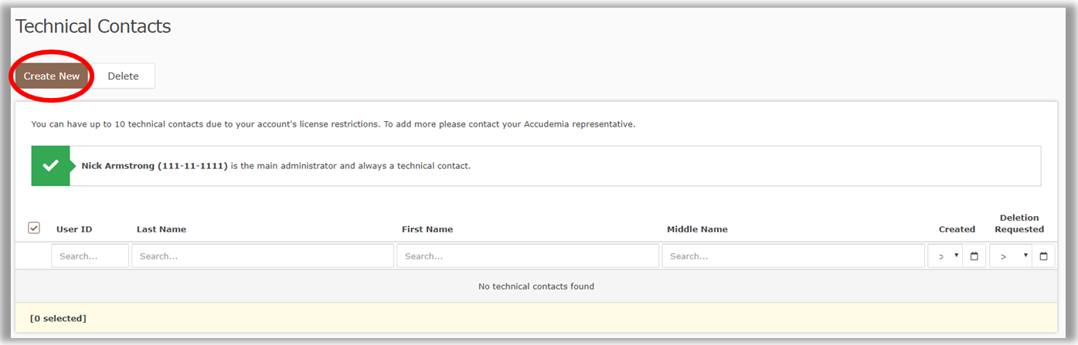Viewport: 1078px width, 345px height.
Task: Sort by the First Name column header
Action: pyautogui.click(x=427, y=229)
